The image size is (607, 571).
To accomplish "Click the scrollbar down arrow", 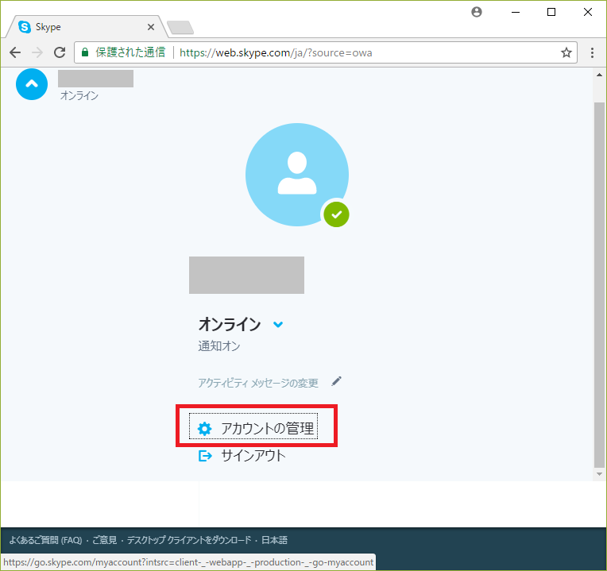I will coord(599,474).
